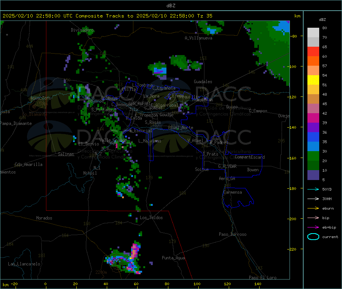This screenshot has width=342, height=289.
Task: Click the R_Padre place label
Action: (x=218, y=142)
